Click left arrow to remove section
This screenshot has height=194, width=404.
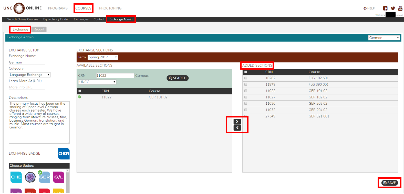(237, 128)
